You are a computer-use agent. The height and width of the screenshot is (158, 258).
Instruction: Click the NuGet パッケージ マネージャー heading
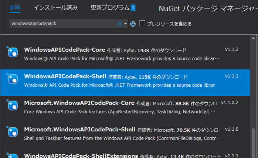(208, 8)
